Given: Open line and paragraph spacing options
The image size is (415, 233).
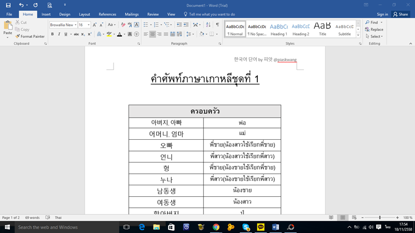Looking at the screenshot, I should point(190,34).
